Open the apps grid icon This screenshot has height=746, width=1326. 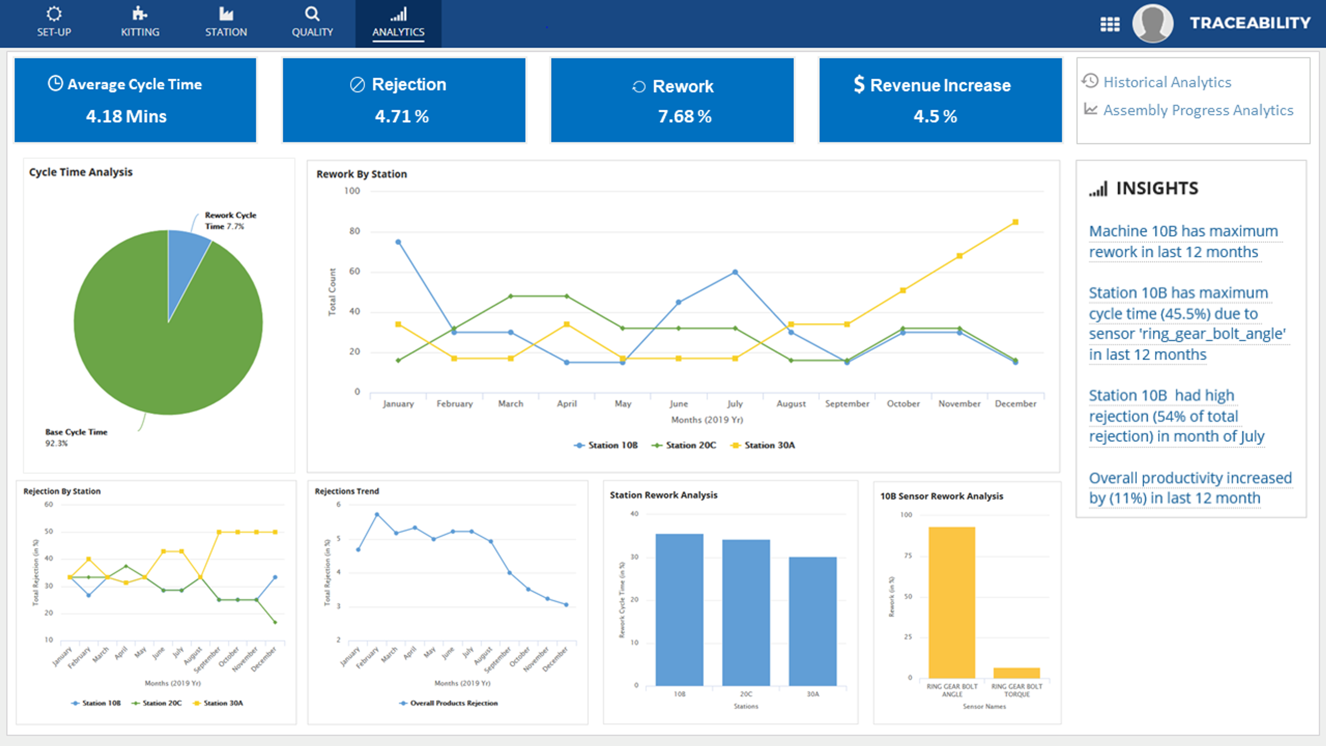(1110, 24)
